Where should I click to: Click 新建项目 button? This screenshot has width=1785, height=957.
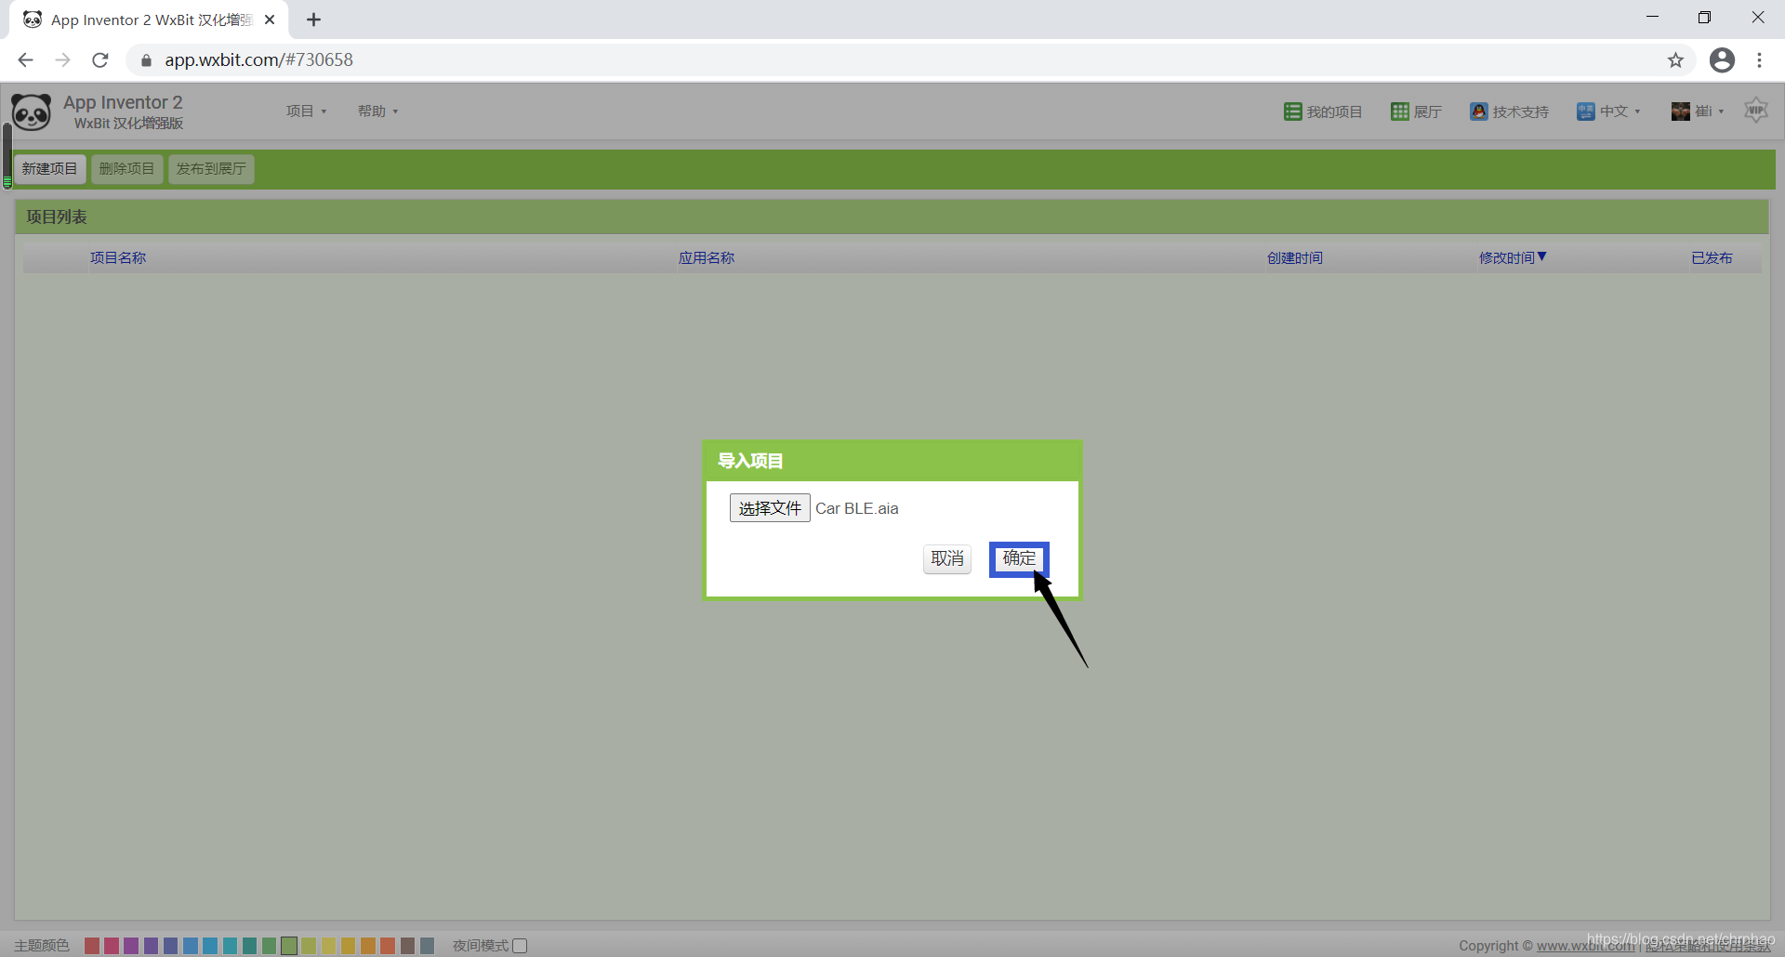point(50,168)
